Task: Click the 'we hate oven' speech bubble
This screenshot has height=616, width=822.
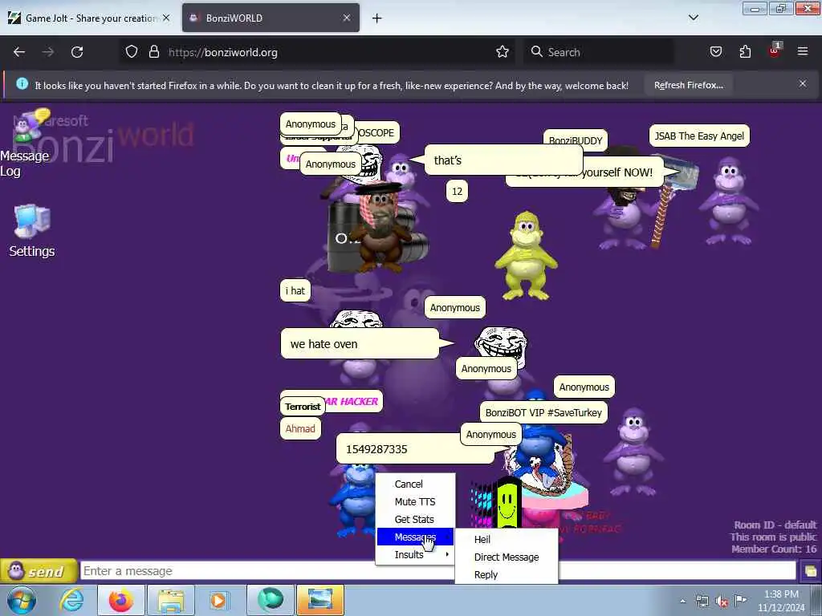Action: pos(360,343)
